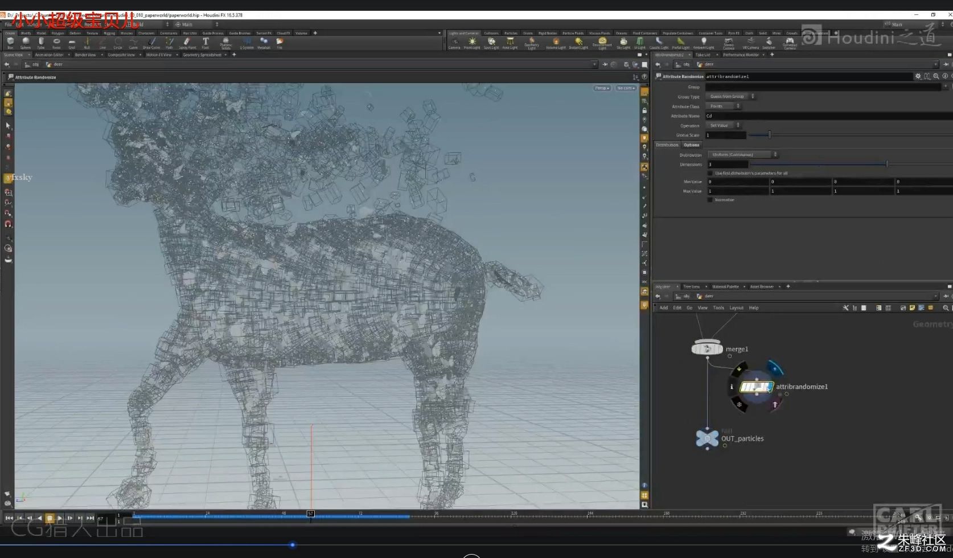Select the Torus shelf tool
The width and height of the screenshot is (953, 558).
pyautogui.click(x=56, y=43)
